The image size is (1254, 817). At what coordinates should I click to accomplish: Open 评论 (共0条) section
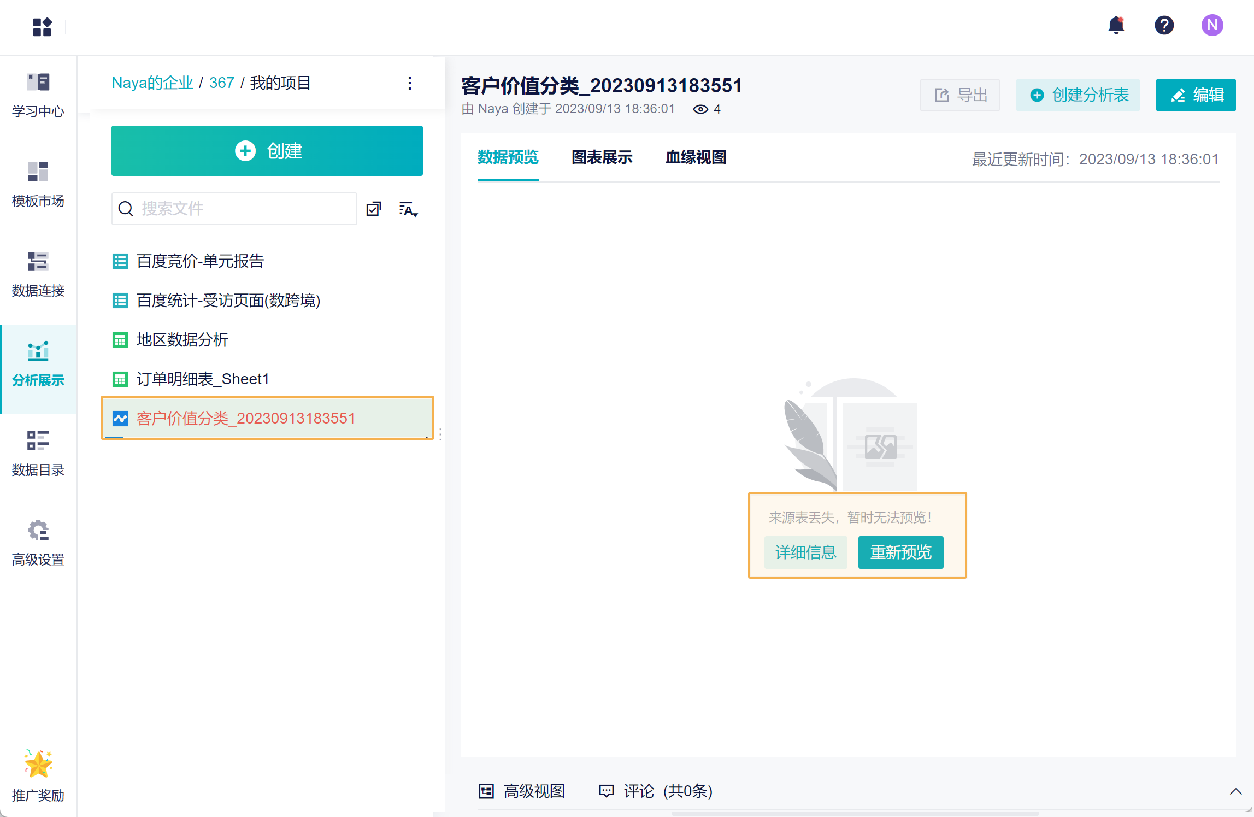pyautogui.click(x=656, y=791)
